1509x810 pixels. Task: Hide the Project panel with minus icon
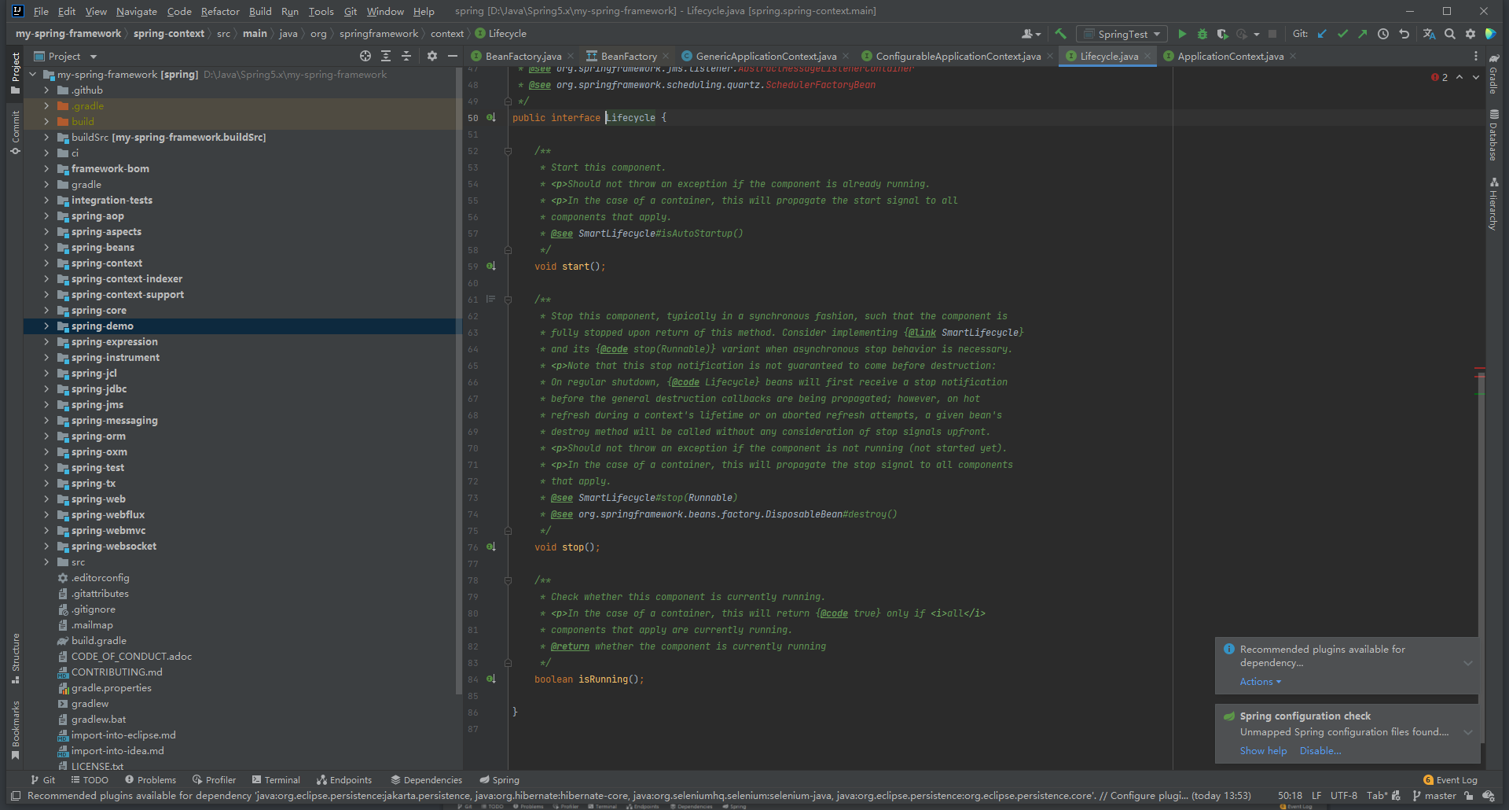tap(453, 56)
